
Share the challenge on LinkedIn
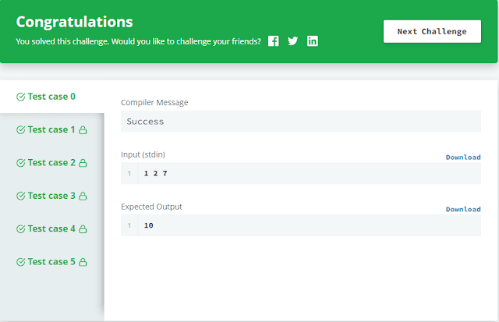click(x=313, y=41)
